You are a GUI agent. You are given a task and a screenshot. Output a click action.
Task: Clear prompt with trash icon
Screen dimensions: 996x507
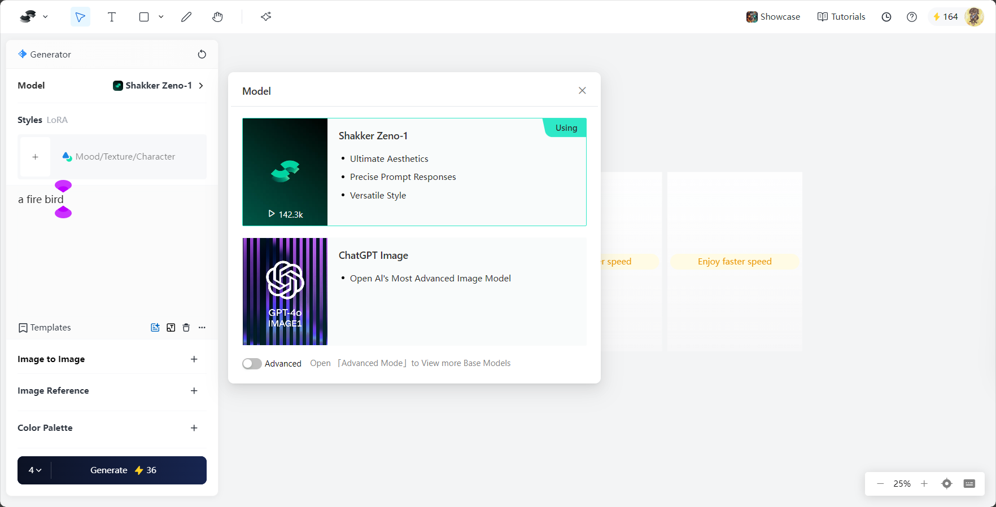[186, 328]
